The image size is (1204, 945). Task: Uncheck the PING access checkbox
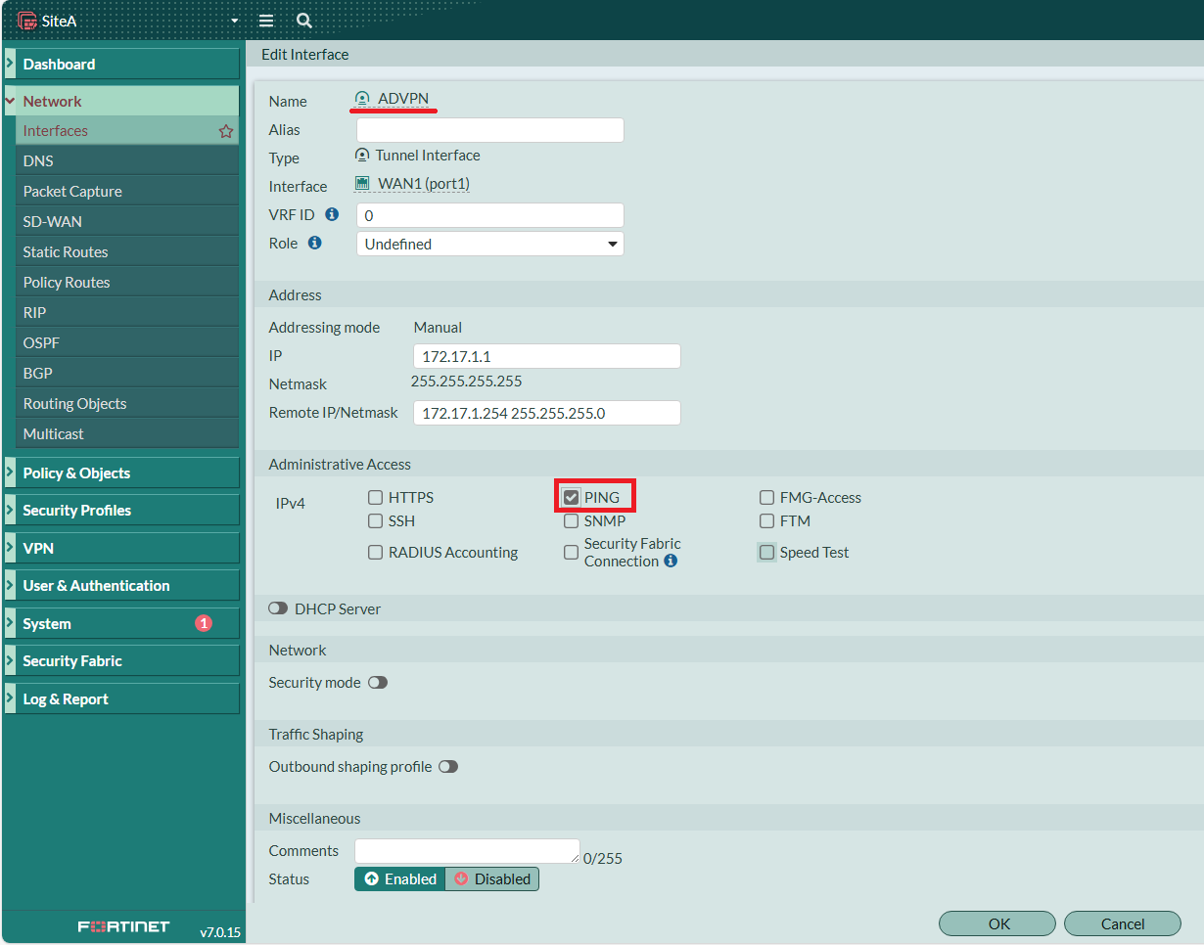click(x=572, y=498)
